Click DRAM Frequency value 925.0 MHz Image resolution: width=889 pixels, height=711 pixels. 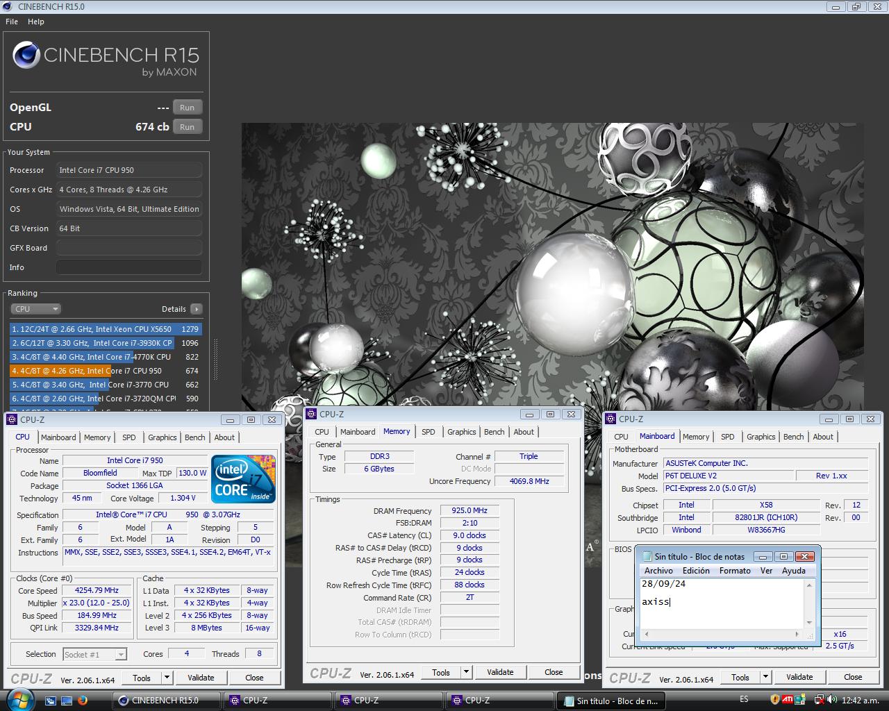[x=470, y=510]
